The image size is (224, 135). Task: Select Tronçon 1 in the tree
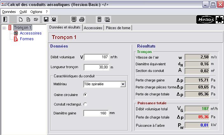[23, 28]
